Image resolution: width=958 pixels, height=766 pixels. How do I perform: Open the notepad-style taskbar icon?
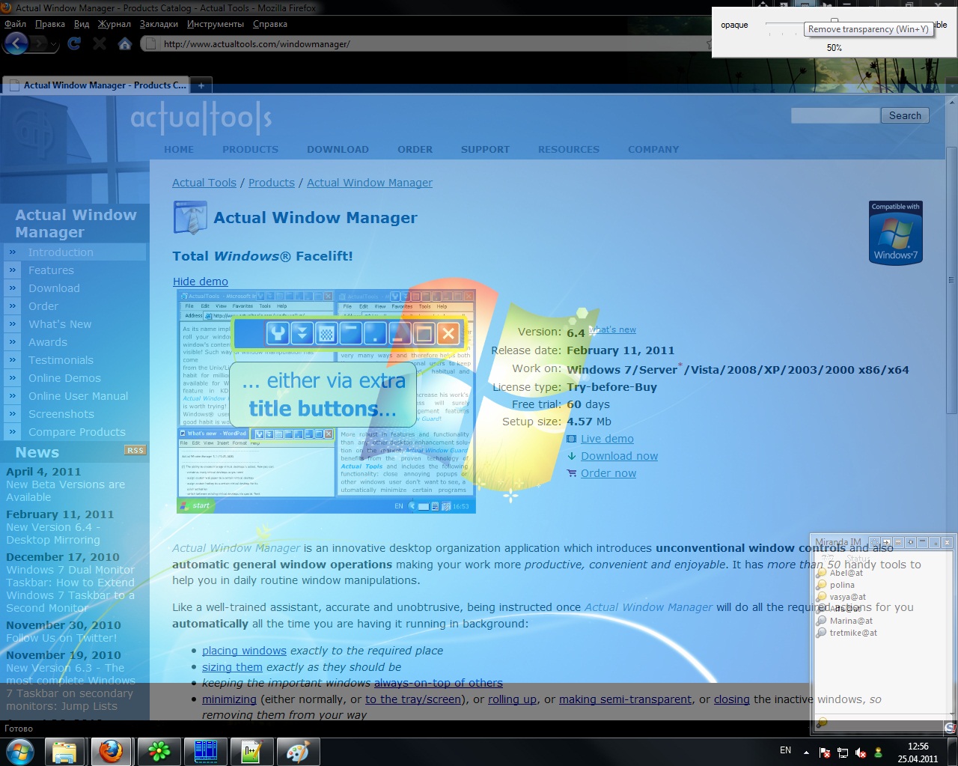(251, 751)
